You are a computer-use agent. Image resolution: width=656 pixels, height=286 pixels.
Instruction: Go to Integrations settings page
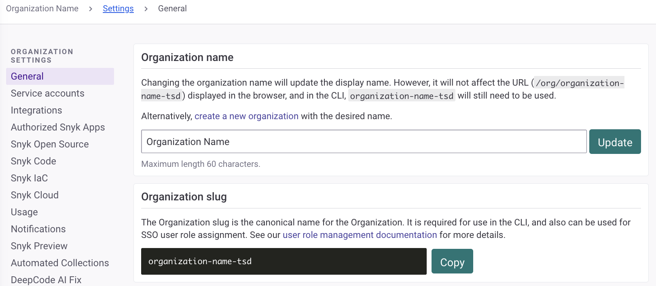click(x=36, y=110)
